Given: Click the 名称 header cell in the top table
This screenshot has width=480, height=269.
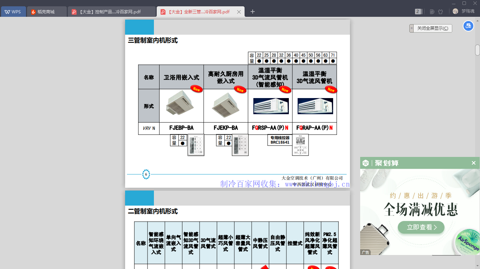Looking at the screenshot, I should pos(149,77).
